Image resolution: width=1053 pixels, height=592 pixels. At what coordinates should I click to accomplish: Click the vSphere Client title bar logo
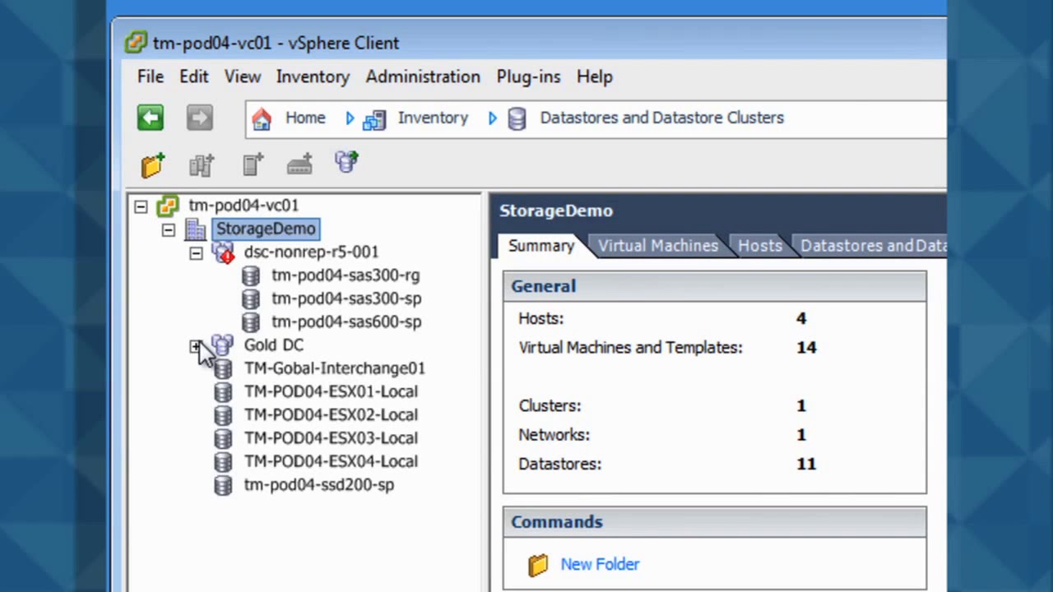click(x=137, y=43)
